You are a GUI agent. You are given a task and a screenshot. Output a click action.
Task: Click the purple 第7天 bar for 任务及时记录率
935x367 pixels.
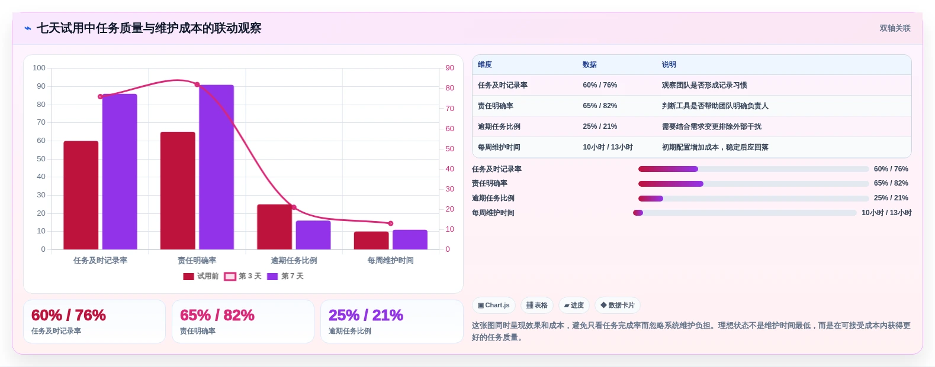click(x=120, y=171)
